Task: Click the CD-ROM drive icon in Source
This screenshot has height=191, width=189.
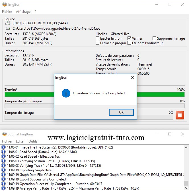Action: pos(8,23)
